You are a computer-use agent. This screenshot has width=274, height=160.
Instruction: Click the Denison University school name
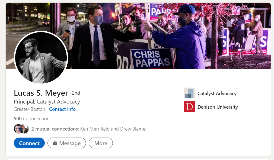pos(218,107)
